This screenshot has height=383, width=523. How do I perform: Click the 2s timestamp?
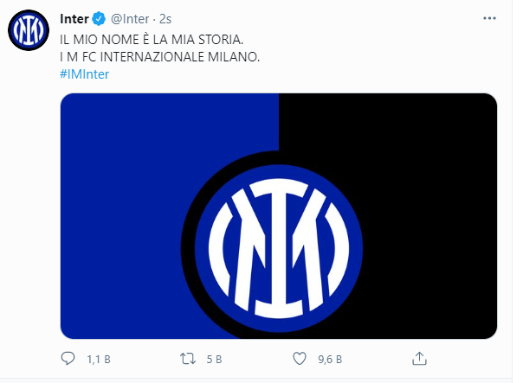[x=165, y=19]
